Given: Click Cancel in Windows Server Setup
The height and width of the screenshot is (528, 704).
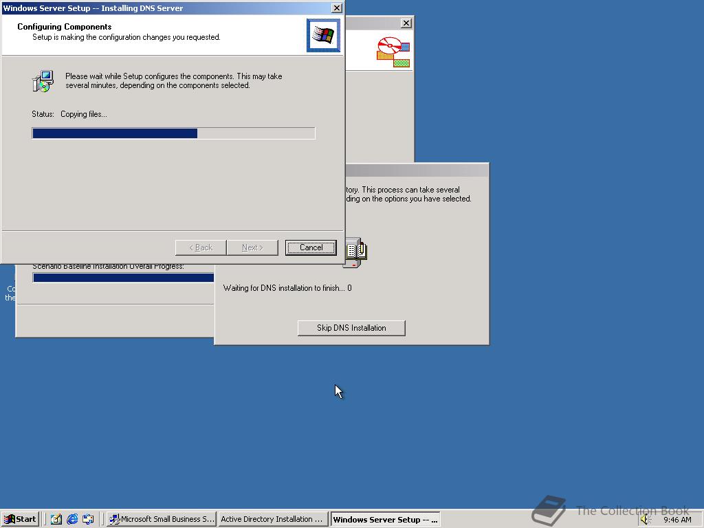Looking at the screenshot, I should [x=311, y=247].
